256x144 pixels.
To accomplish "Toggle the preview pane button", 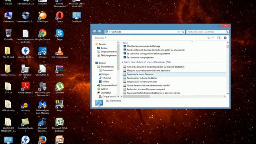I will (x=219, y=38).
